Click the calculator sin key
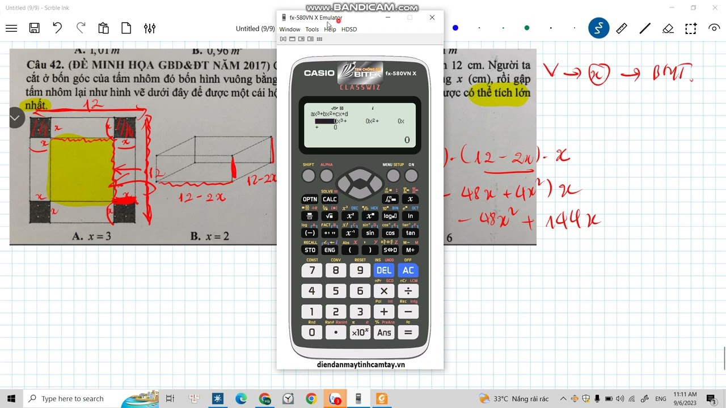 tap(370, 233)
